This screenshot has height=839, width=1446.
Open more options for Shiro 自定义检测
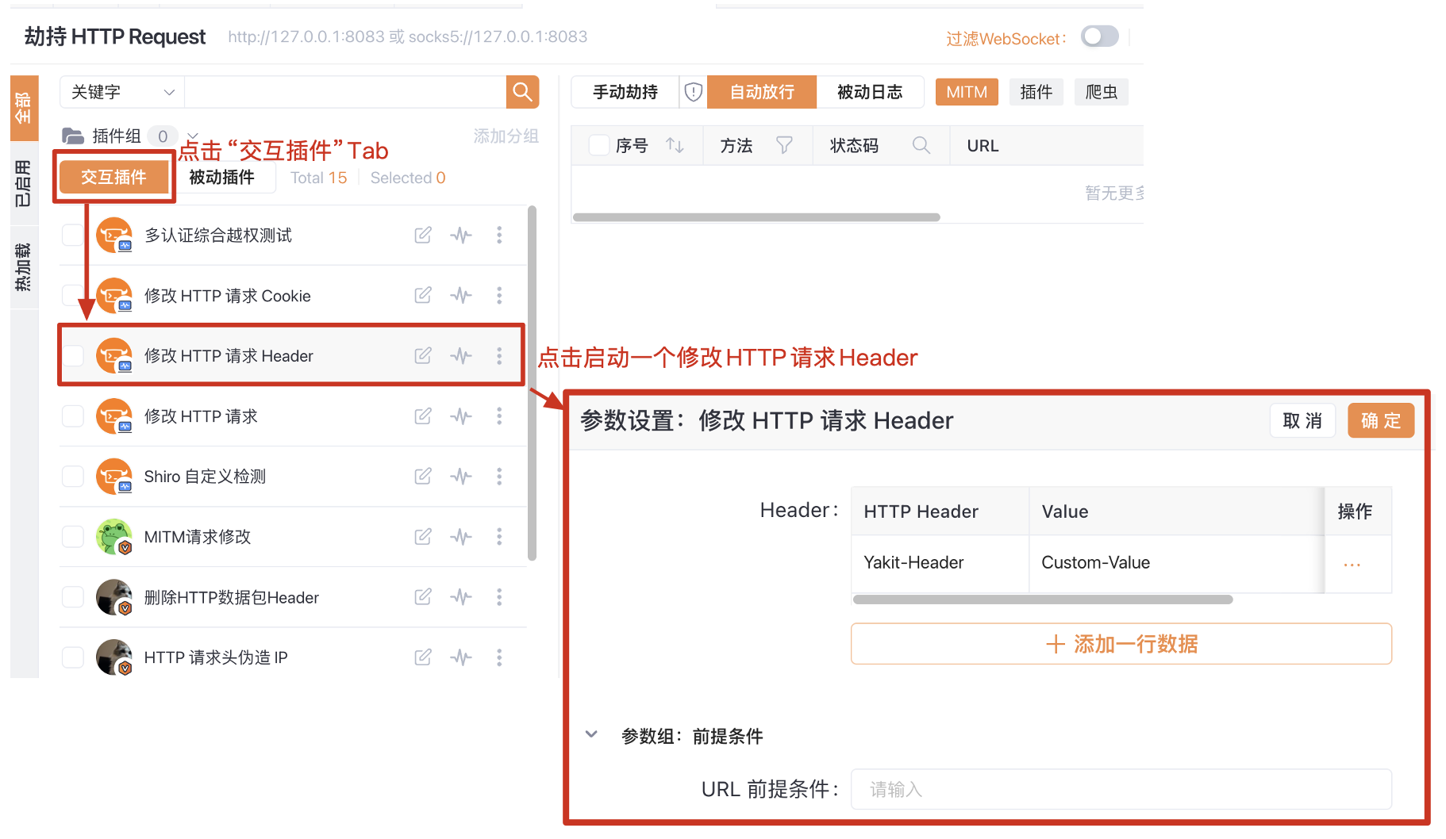click(x=499, y=476)
